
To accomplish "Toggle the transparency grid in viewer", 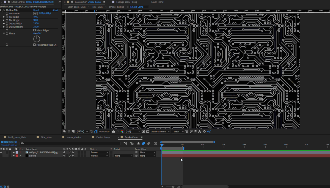I will (148, 132).
